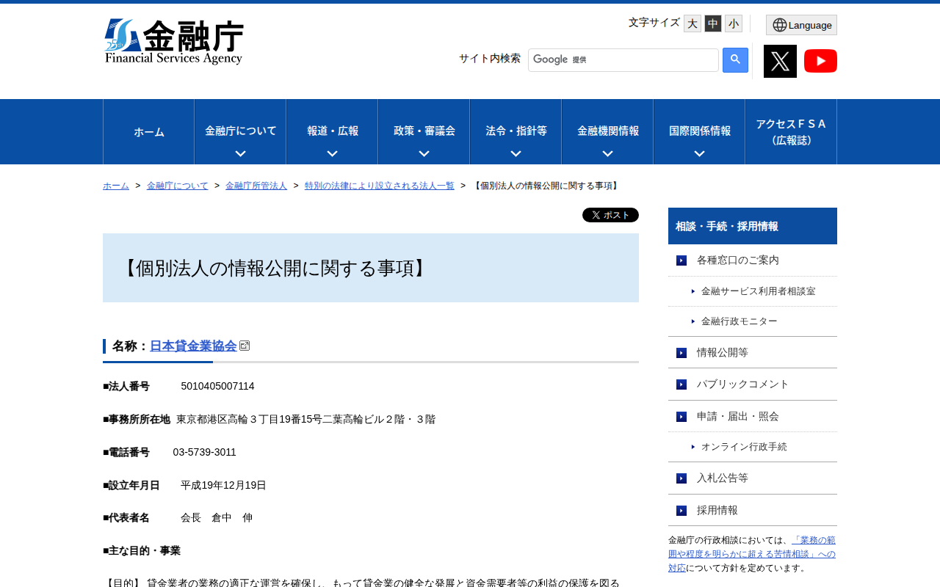Open 業務の範囲や程度を明らかに超える苦情相談 link
The width and height of the screenshot is (940, 587).
(752, 554)
